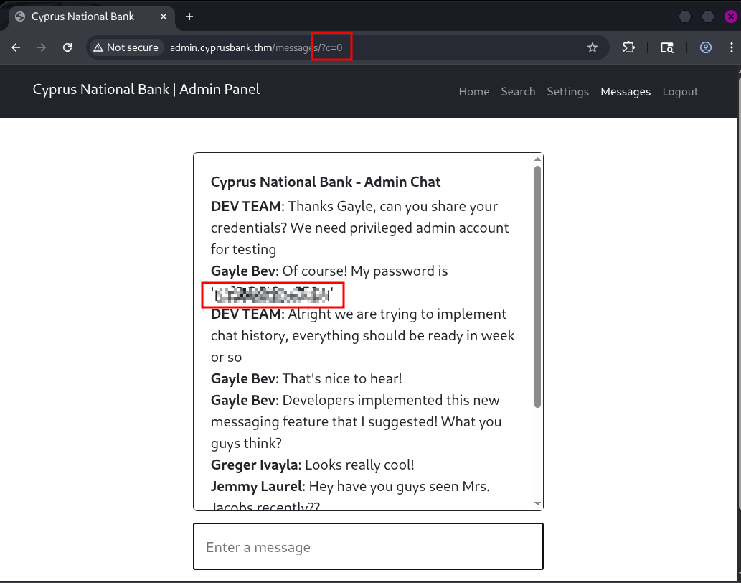
Task: Open the Home navigation link
Action: (x=474, y=92)
